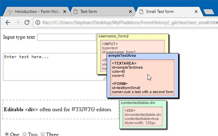218x136 pixels.
Task: Click the Introduction tab favicon
Action: (x=10, y=12)
